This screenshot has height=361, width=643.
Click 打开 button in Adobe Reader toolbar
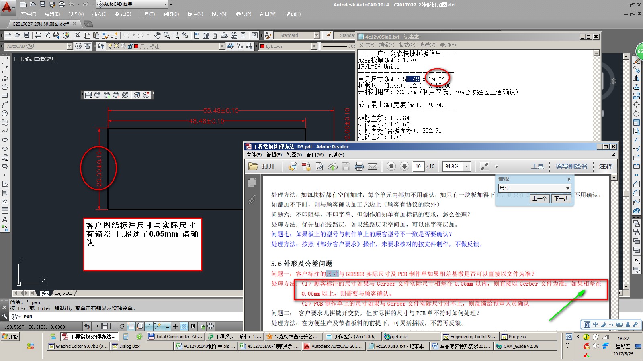click(262, 166)
